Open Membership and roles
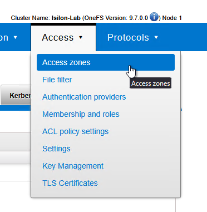 coord(81,114)
